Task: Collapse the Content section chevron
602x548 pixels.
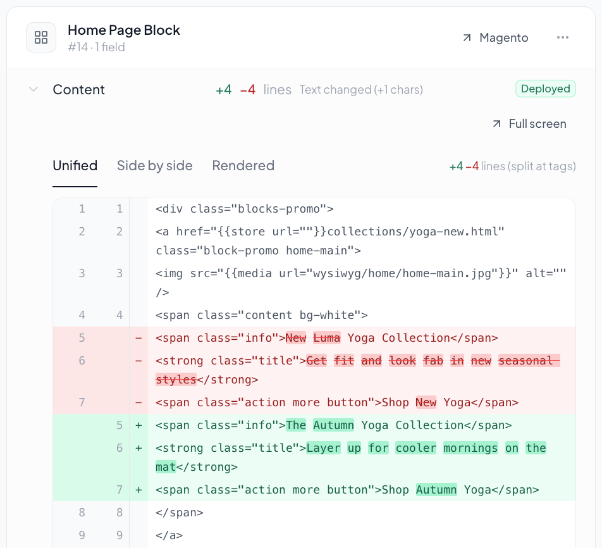Action: tap(34, 89)
